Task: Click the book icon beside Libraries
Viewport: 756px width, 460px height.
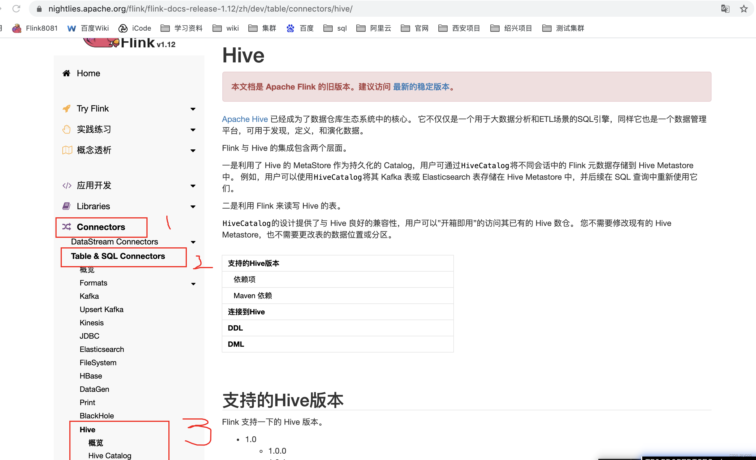Action: click(67, 206)
